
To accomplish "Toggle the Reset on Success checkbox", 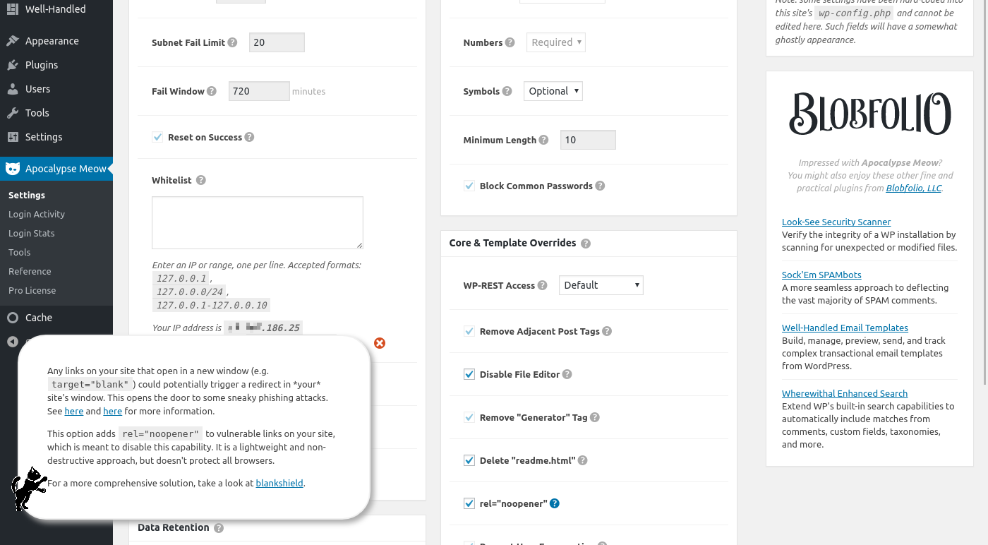I will tap(157, 137).
